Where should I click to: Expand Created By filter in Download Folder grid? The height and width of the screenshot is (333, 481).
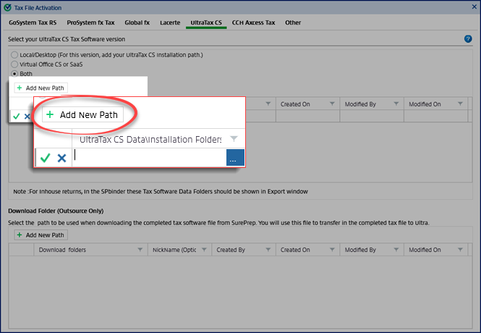point(268,250)
